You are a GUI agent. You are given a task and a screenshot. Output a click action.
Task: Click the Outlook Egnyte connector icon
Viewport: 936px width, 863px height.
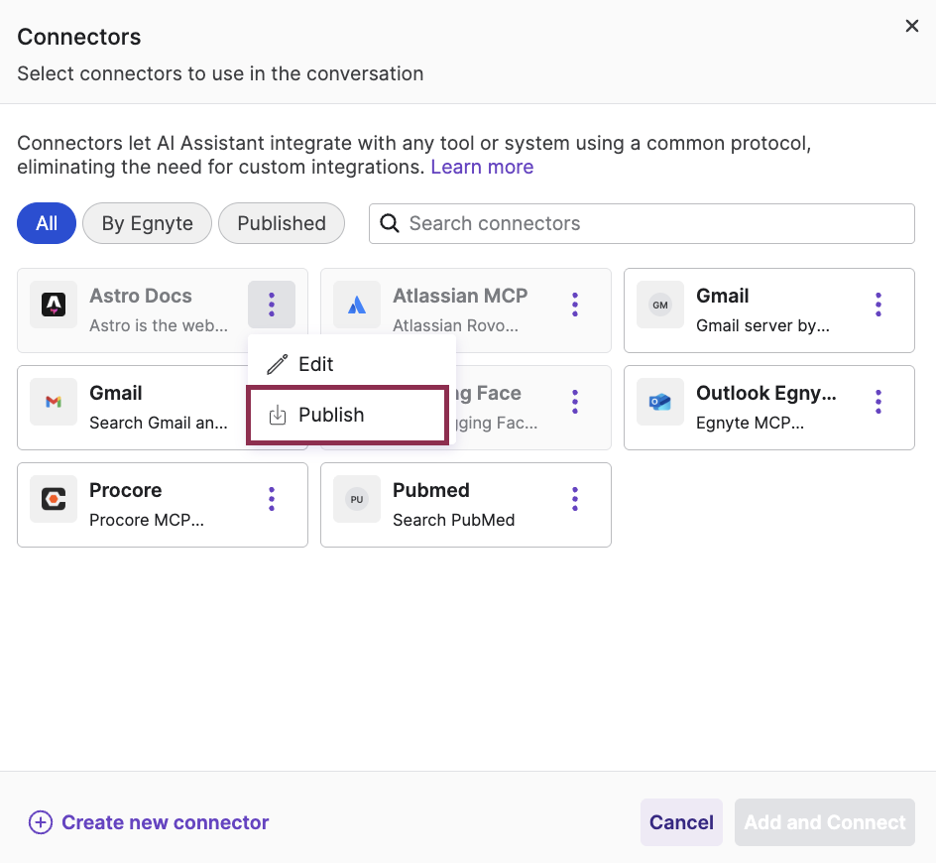(x=659, y=402)
